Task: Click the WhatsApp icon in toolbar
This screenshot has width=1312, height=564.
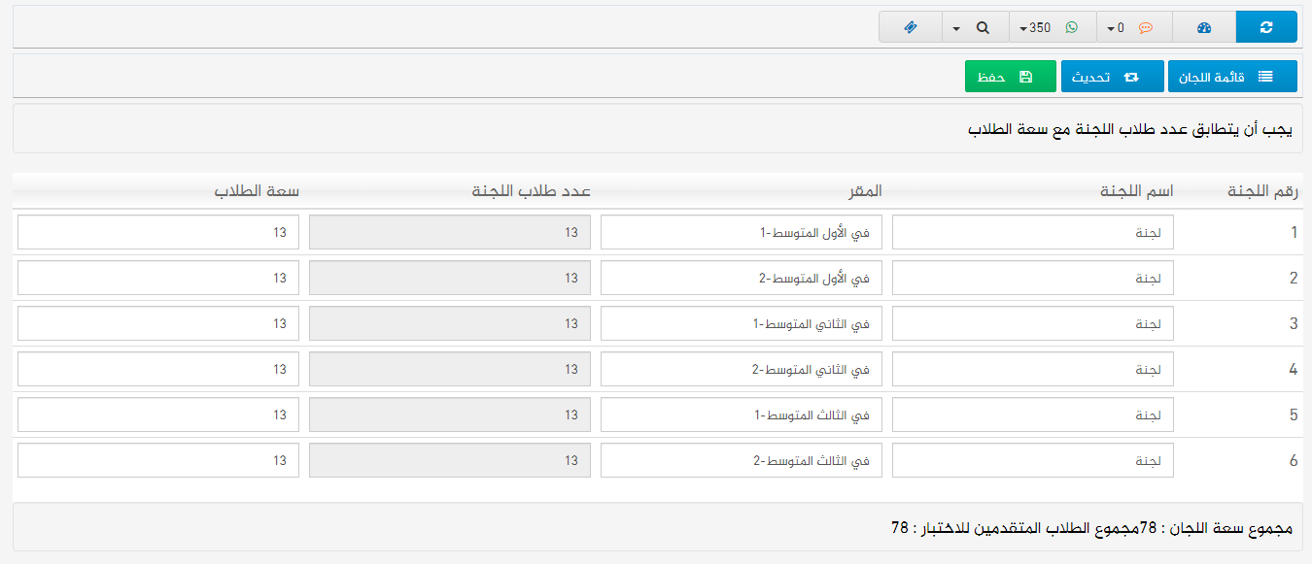Action: coord(1072,27)
